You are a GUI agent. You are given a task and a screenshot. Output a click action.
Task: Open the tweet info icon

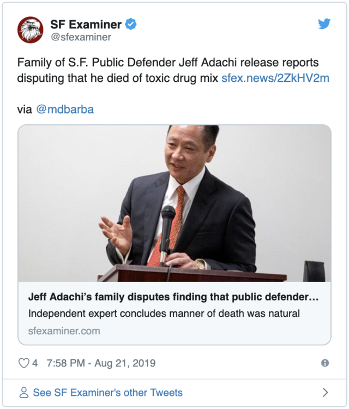pos(325,363)
